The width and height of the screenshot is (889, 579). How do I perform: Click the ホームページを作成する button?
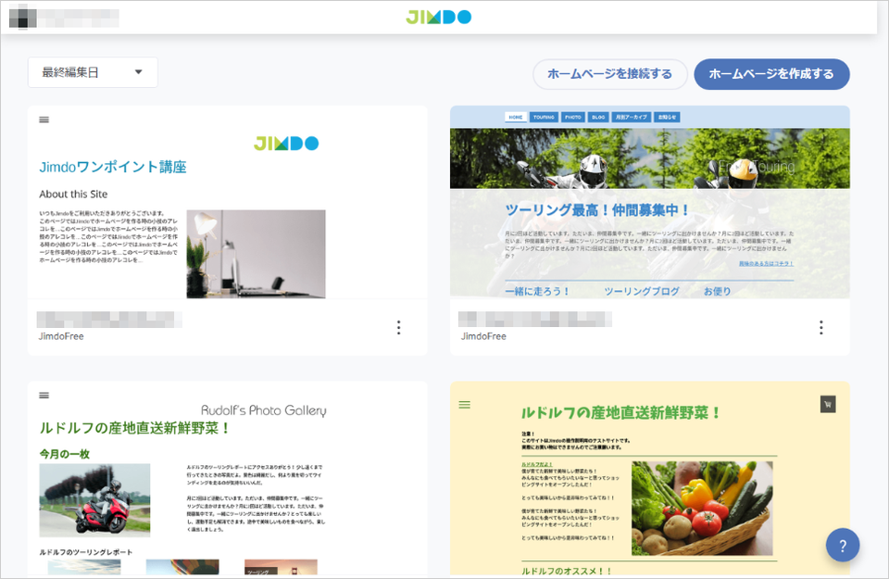tap(771, 74)
